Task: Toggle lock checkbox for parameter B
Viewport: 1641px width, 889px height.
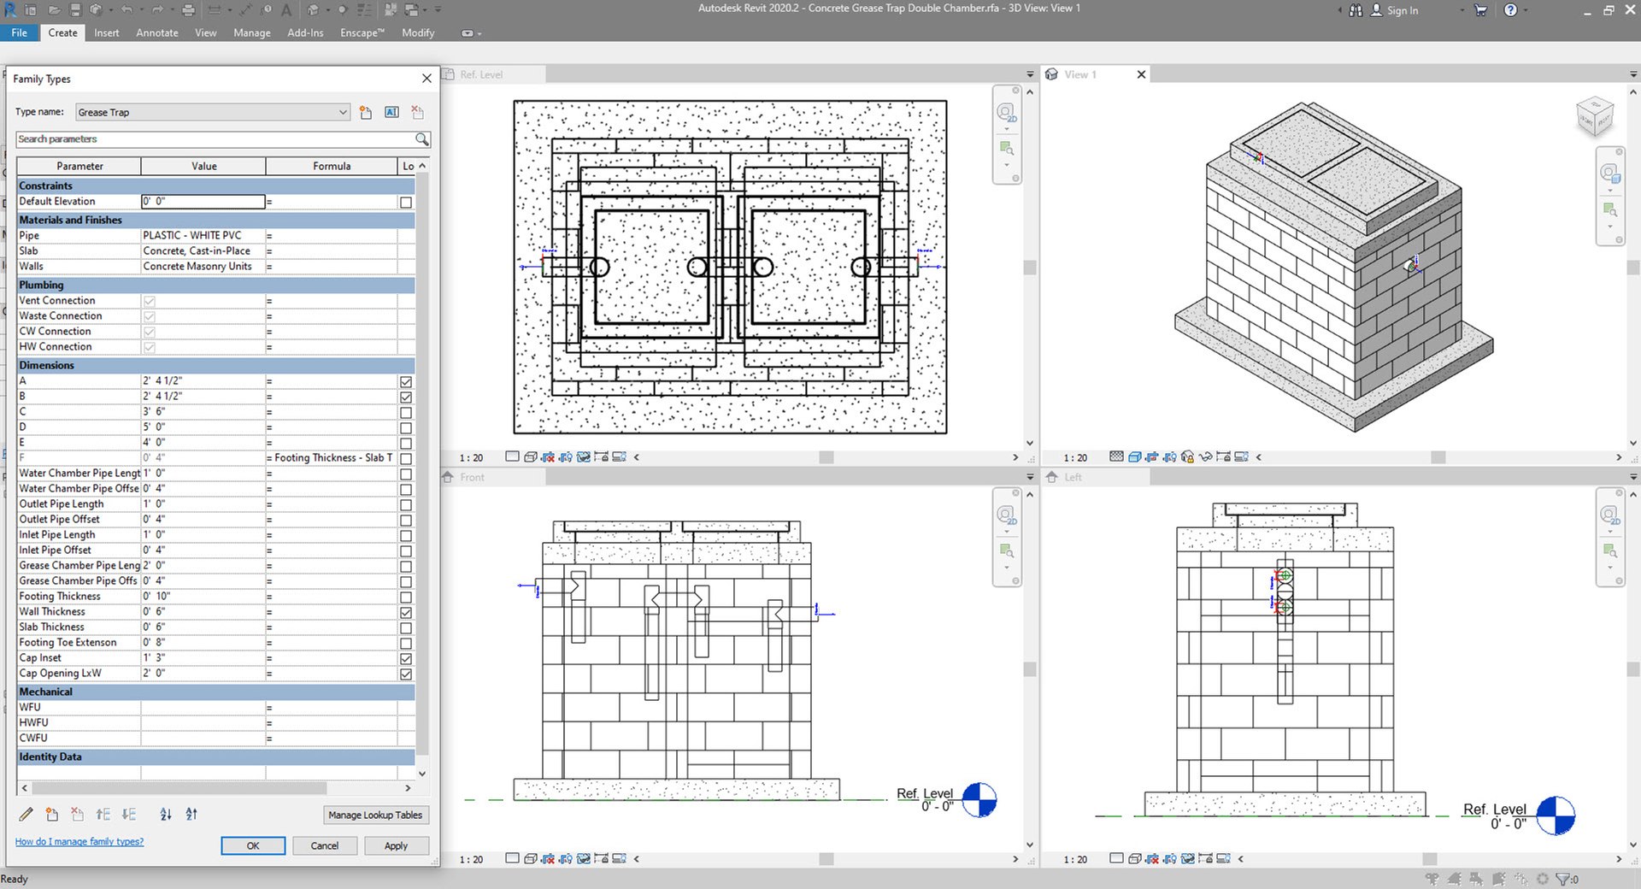Action: tap(406, 397)
